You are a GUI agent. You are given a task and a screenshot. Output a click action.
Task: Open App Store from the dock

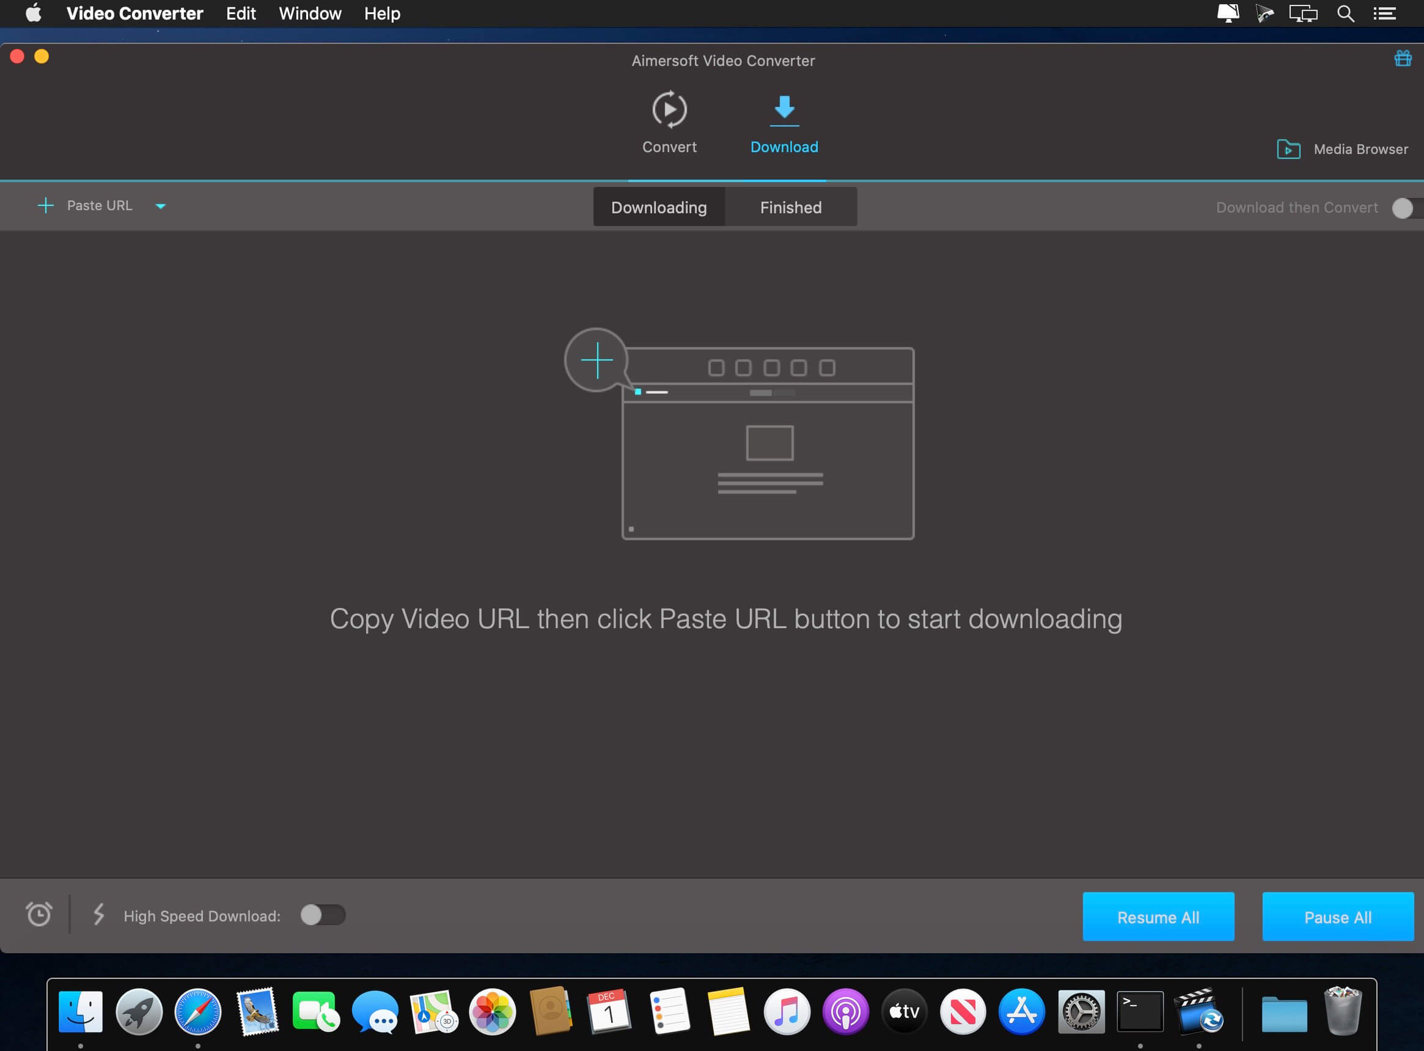[1022, 1011]
